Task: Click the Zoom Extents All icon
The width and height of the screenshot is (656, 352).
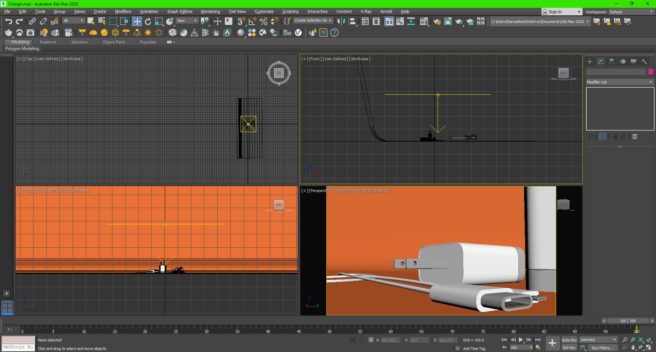Action: point(649,340)
